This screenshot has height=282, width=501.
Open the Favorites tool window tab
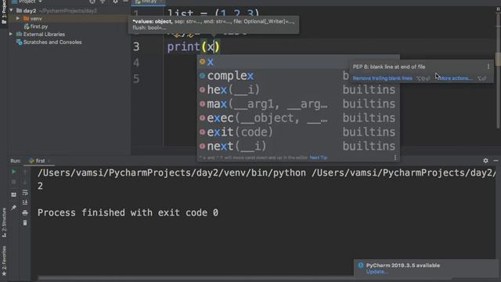pos(4,261)
